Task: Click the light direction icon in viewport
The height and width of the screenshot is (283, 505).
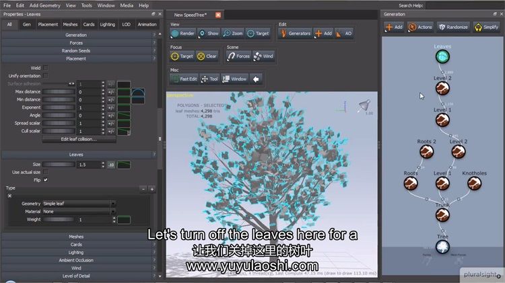Action: (364, 106)
